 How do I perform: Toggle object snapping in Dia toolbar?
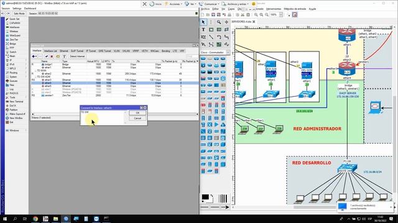[x=295, y=15]
